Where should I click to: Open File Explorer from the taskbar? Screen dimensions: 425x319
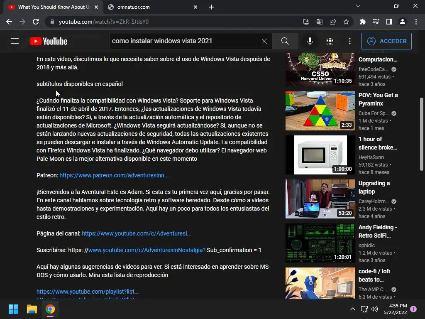point(32,309)
